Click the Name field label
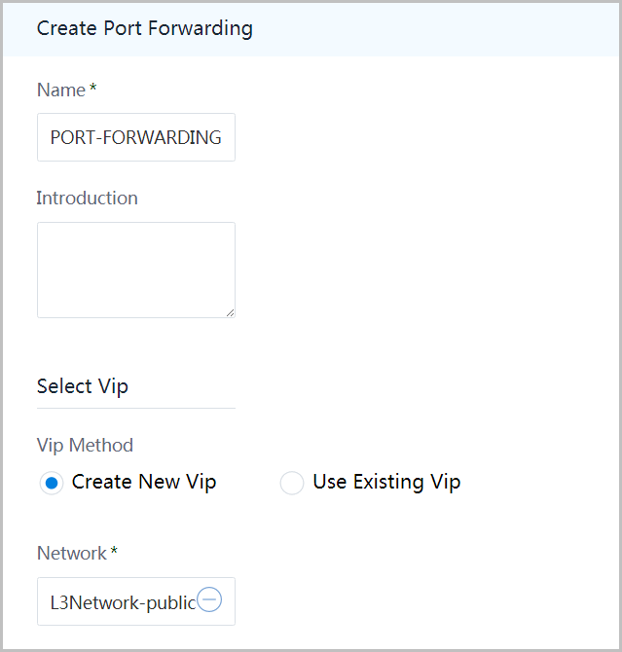This screenshot has width=622, height=652. coord(61,90)
